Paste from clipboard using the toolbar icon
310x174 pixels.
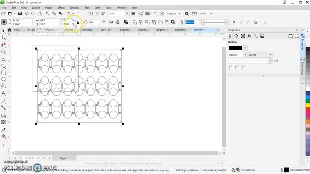(x=61, y=14)
